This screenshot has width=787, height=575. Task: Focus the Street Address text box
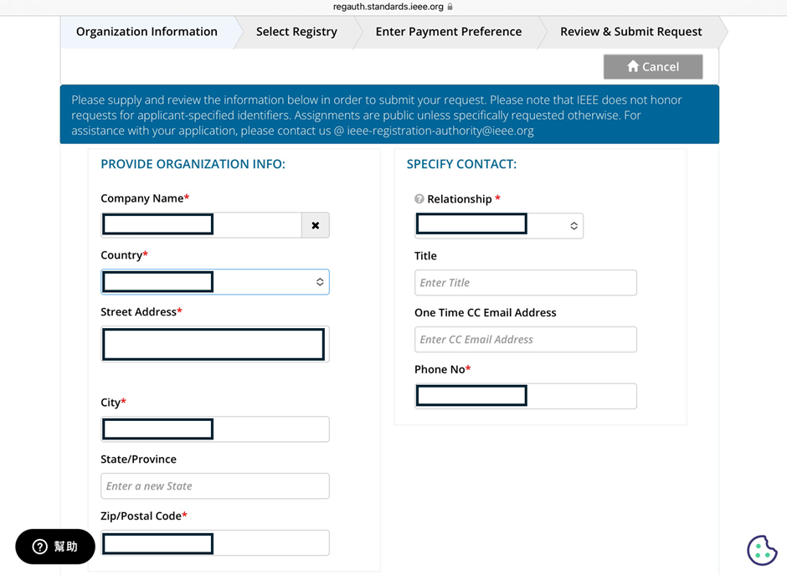click(x=214, y=344)
